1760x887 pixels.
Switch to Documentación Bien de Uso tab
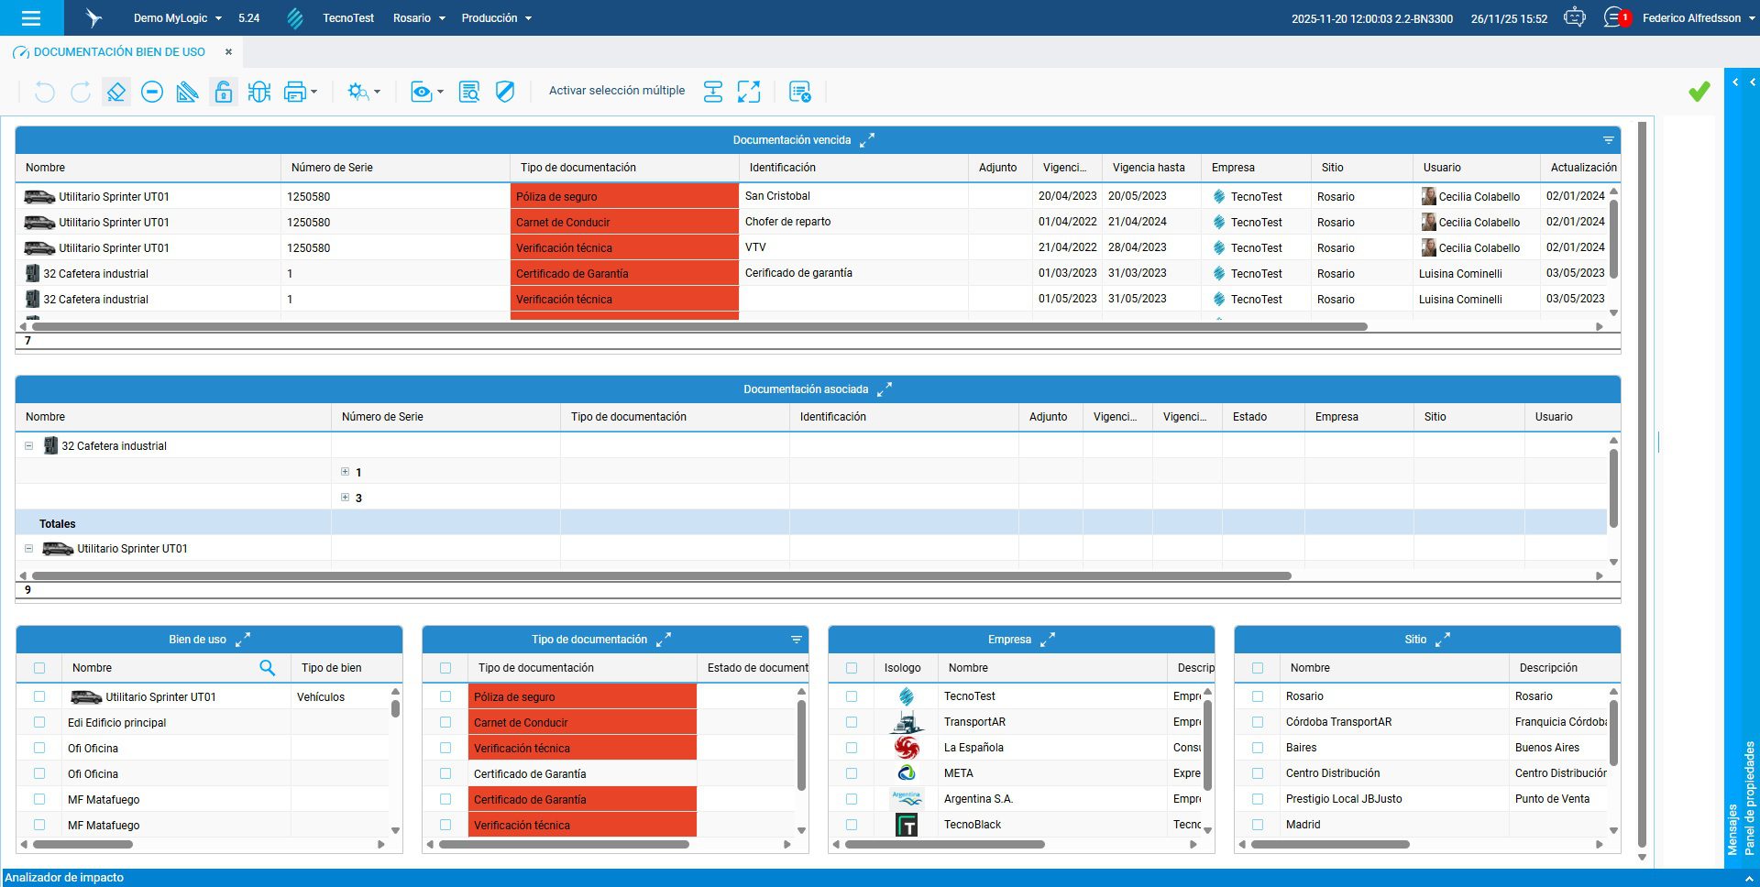(118, 52)
